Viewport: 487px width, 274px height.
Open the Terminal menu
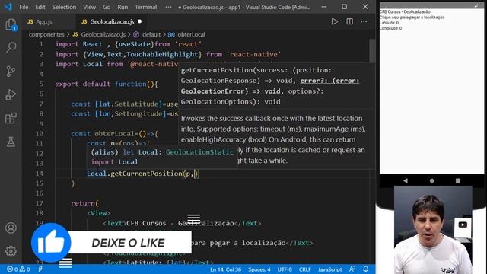(145, 7)
